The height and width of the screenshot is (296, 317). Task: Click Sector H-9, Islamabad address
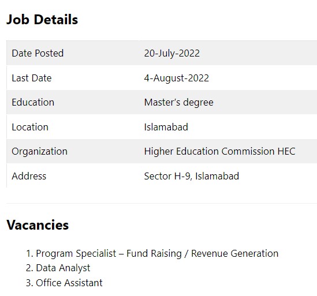point(192,176)
